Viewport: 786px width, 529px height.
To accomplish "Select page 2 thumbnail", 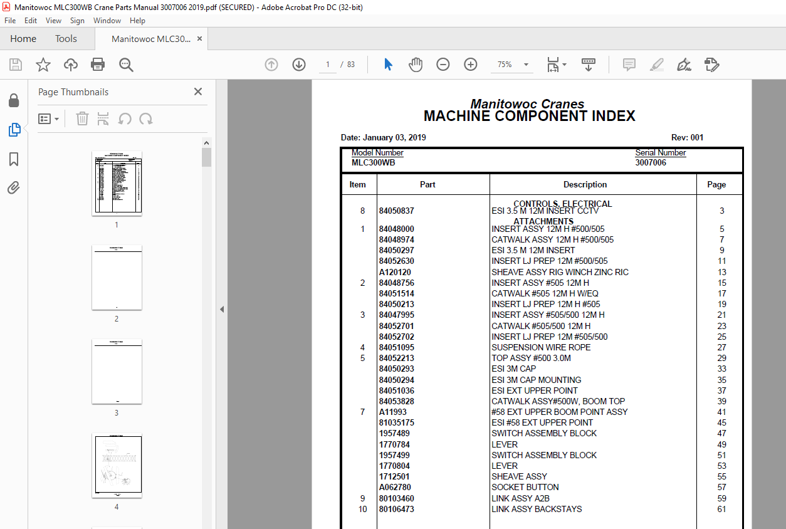I will [117, 277].
